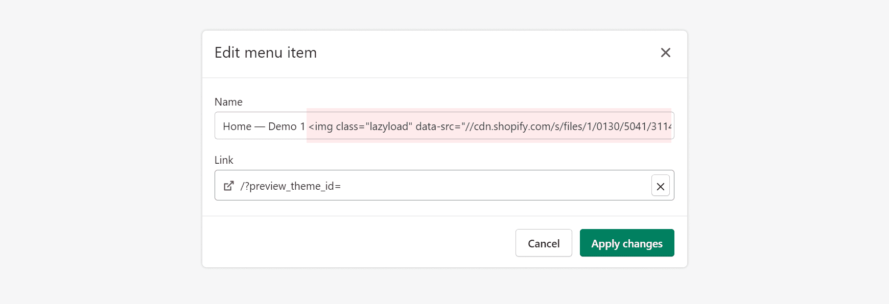Click the "/?preview_theme_id=" link text
The image size is (889, 304).
(x=290, y=186)
